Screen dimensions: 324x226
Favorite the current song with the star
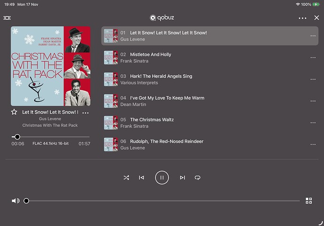click(14, 112)
